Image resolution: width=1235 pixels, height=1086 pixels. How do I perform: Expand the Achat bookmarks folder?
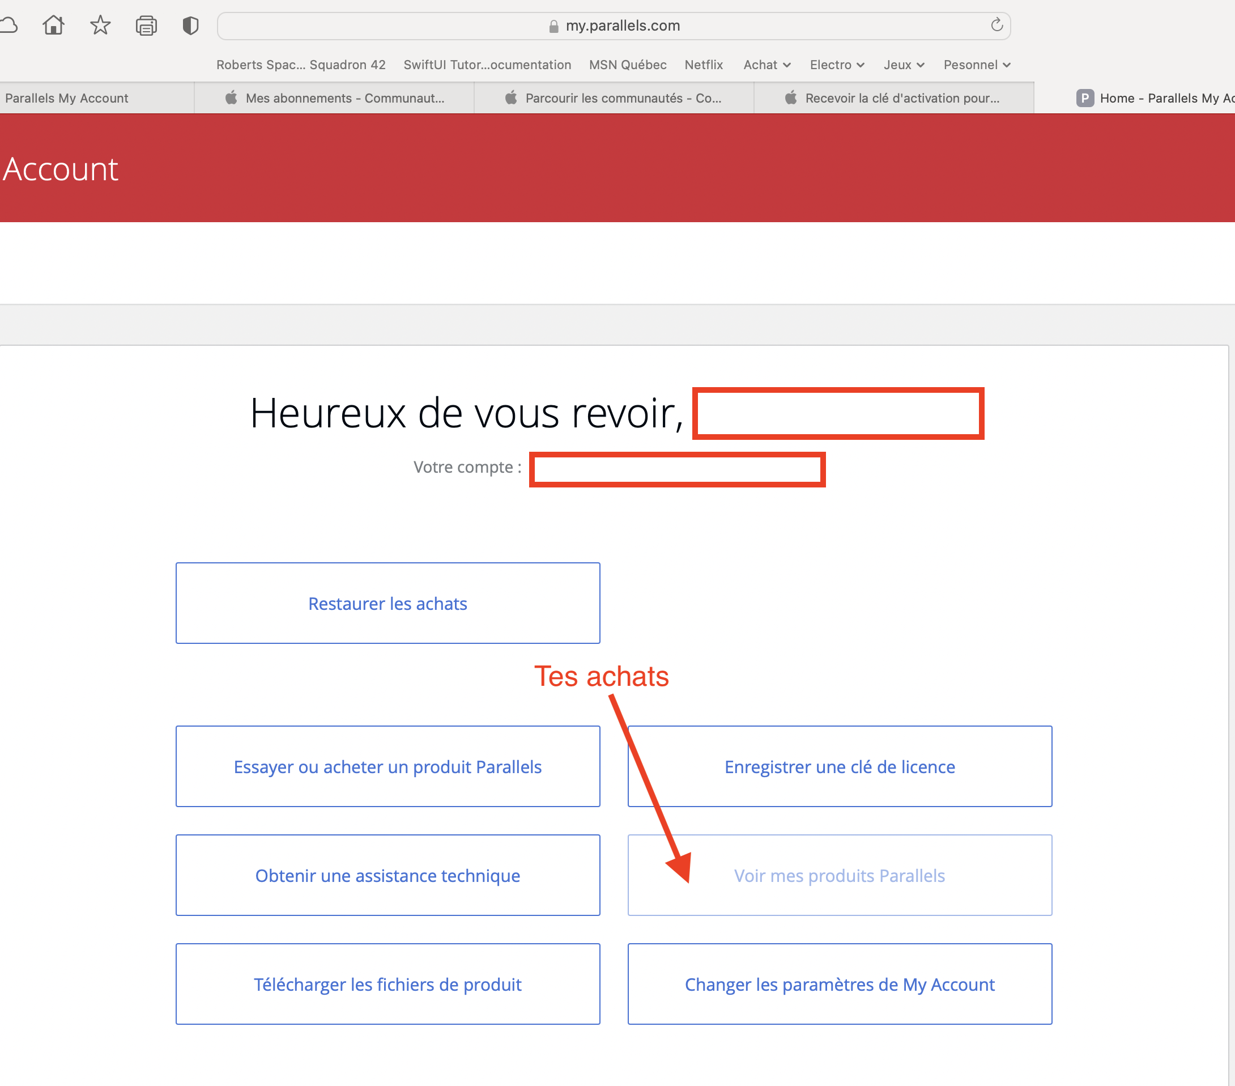pos(766,65)
